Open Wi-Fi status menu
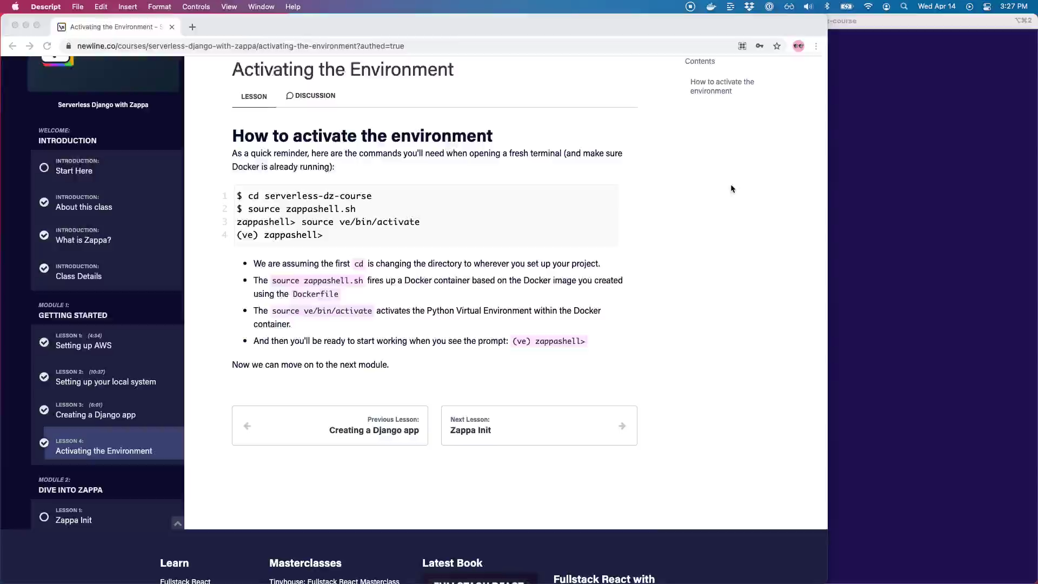 (868, 6)
